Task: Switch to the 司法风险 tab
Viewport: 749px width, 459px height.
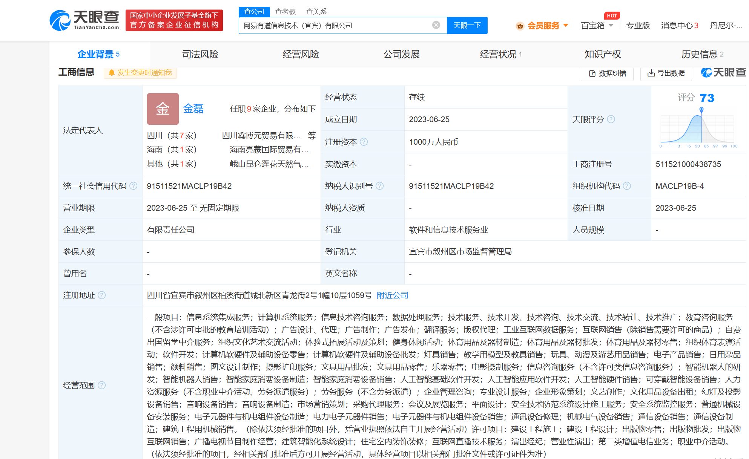Action: [x=200, y=54]
